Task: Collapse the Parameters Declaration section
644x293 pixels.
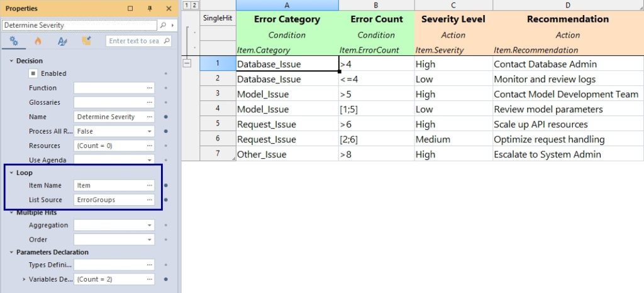Action: 11,252
